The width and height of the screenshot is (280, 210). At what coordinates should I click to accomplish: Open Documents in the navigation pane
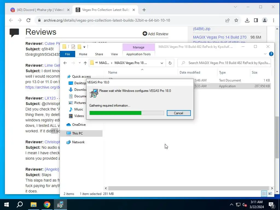[x=77, y=96]
